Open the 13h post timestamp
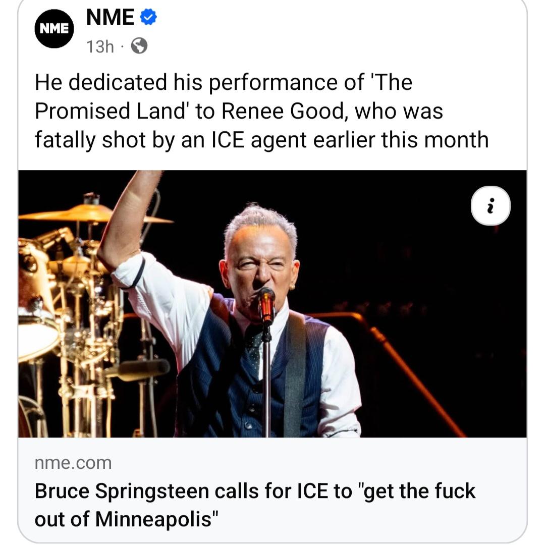The image size is (545, 545). click(100, 46)
